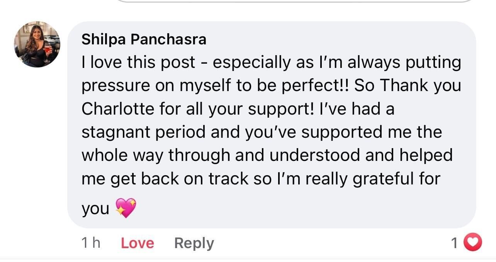Open the red heart reaction icon
This screenshot has width=496, height=262.
click(473, 243)
